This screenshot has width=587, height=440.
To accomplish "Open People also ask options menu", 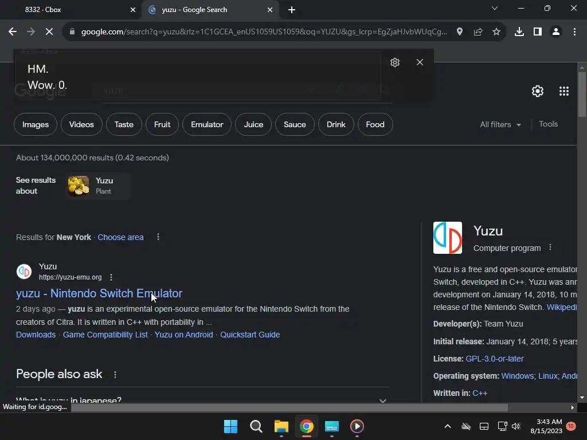I will pyautogui.click(x=115, y=375).
